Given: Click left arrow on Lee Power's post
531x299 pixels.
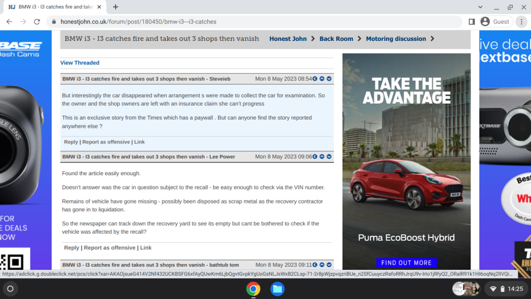Looking at the screenshot, I should pos(315,157).
